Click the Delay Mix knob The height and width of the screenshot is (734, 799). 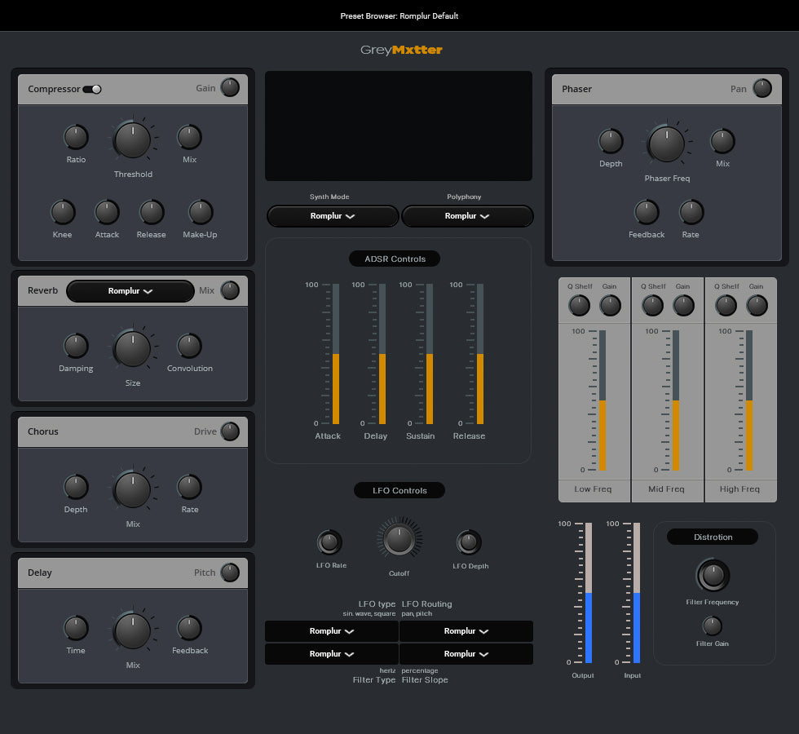[x=132, y=631]
